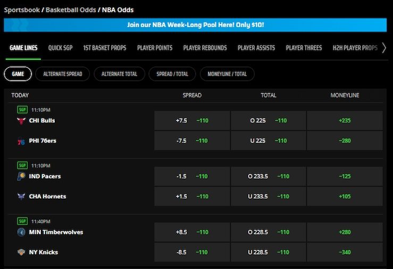This screenshot has height=269, width=393.
Task: Select the Spread / Total filter
Action: pos(172,74)
